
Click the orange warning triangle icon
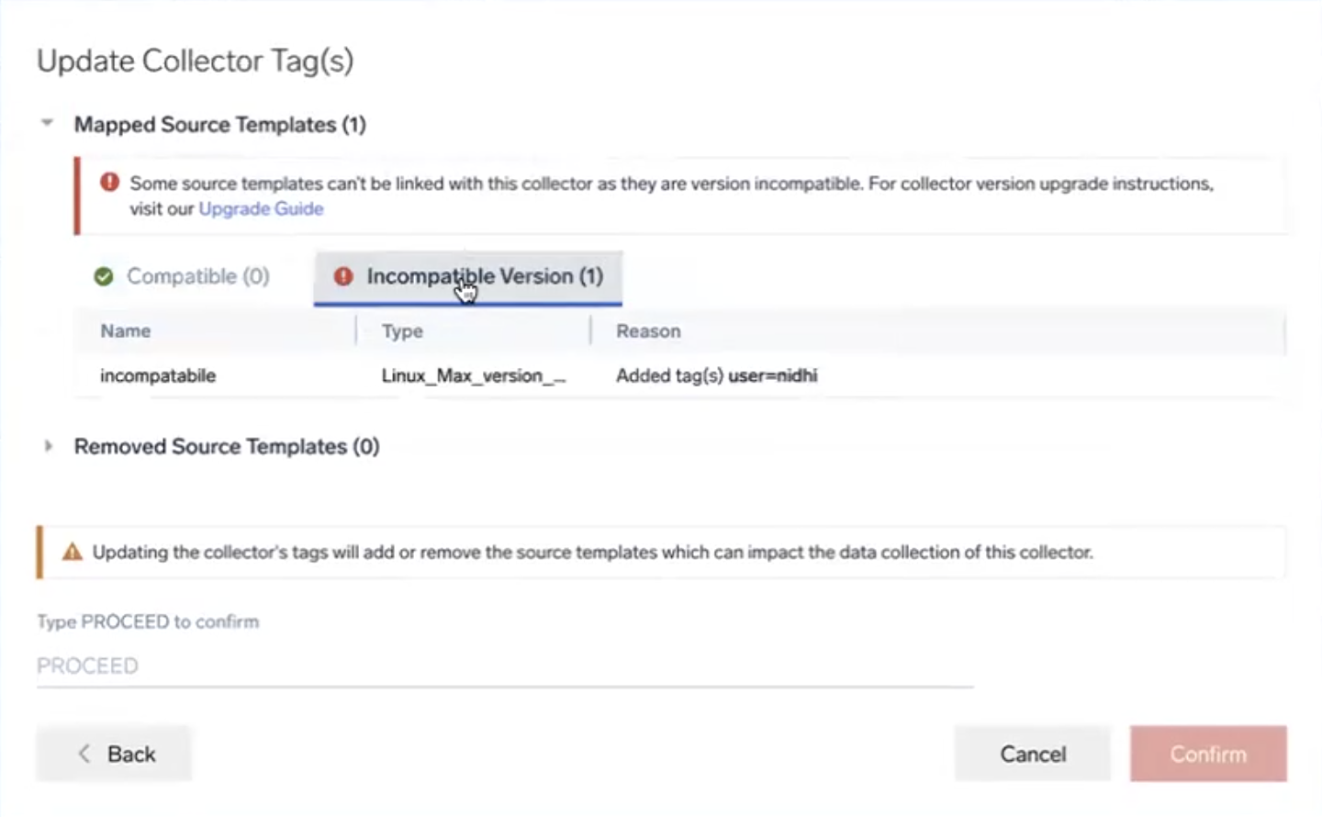click(x=72, y=552)
